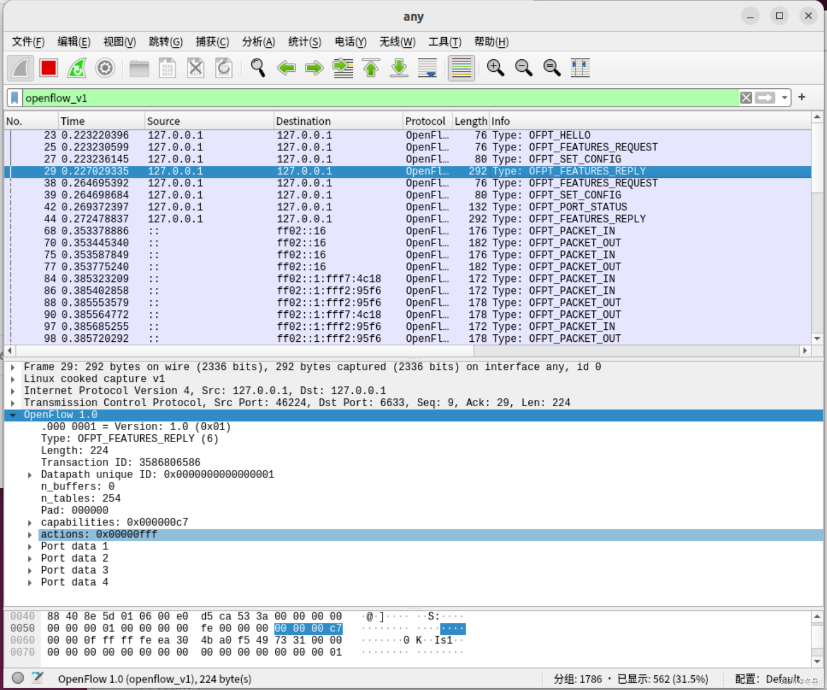Sort by Info column header
This screenshot has height=690, width=827.
click(x=650, y=121)
